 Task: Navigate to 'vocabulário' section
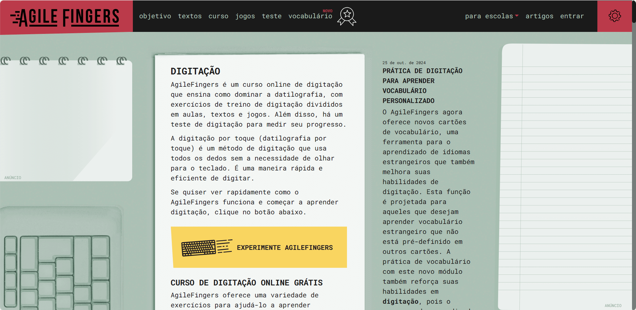(310, 16)
